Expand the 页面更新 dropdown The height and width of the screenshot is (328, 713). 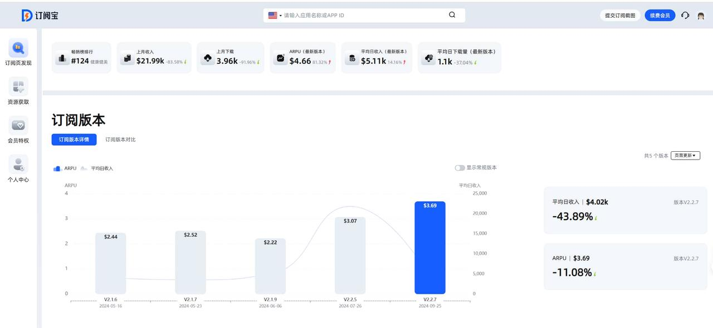pyautogui.click(x=685, y=156)
